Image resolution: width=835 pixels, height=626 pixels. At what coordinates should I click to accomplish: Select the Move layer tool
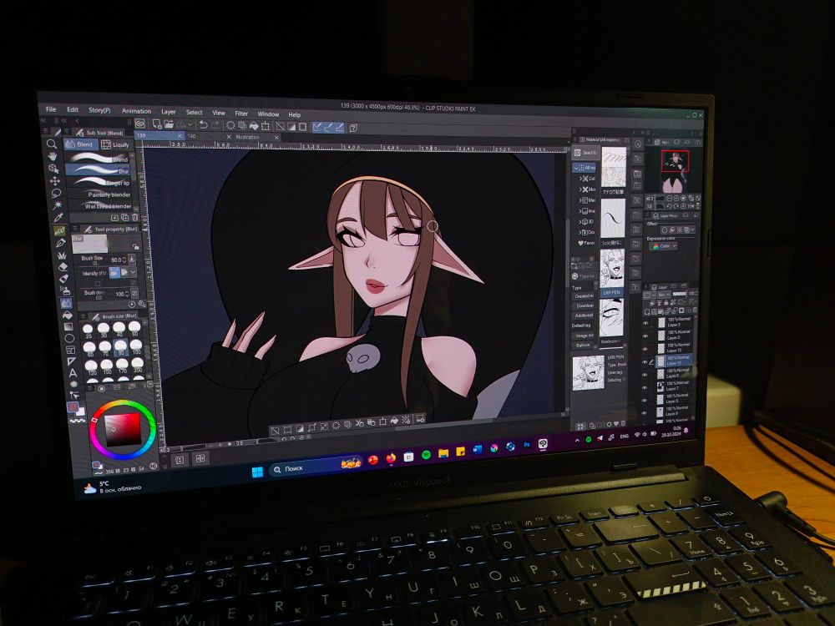coord(55,181)
